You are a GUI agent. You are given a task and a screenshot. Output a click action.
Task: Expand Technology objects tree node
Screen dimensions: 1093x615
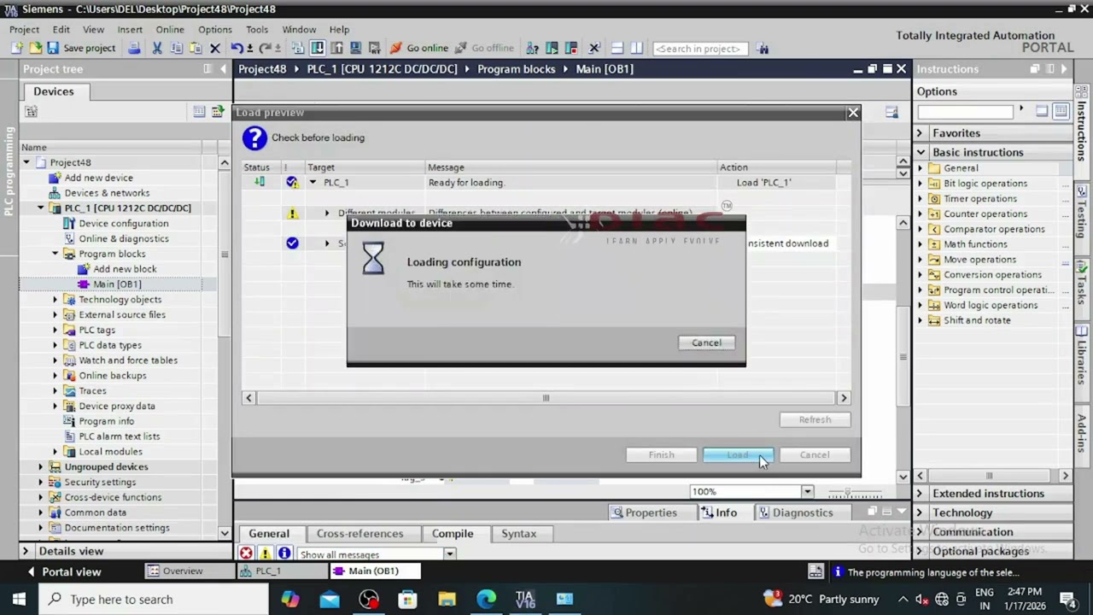click(55, 299)
